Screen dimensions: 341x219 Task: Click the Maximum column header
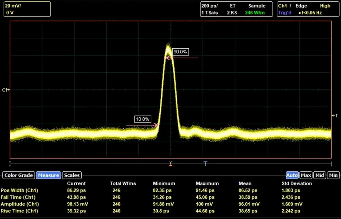click(x=207, y=183)
